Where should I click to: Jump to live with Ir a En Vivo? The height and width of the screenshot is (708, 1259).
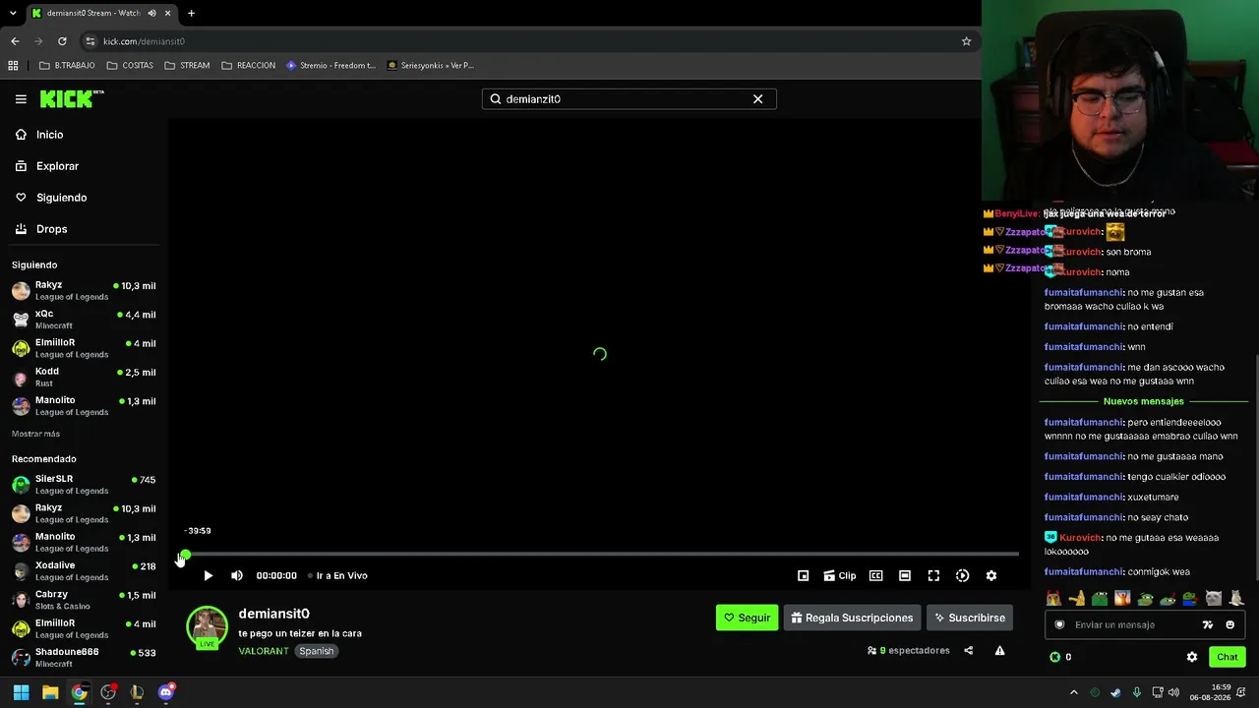(x=337, y=575)
